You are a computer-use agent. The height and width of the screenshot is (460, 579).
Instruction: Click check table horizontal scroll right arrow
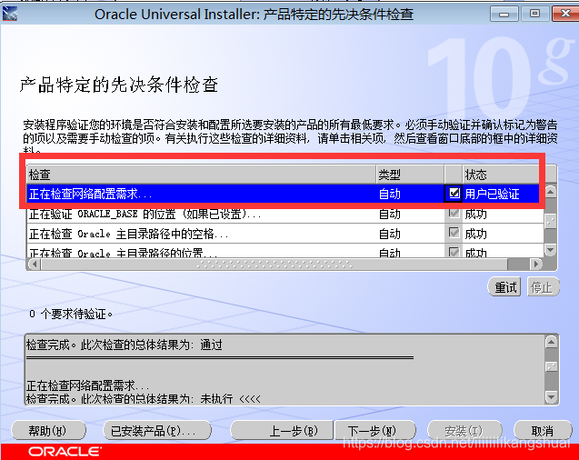[x=535, y=264]
